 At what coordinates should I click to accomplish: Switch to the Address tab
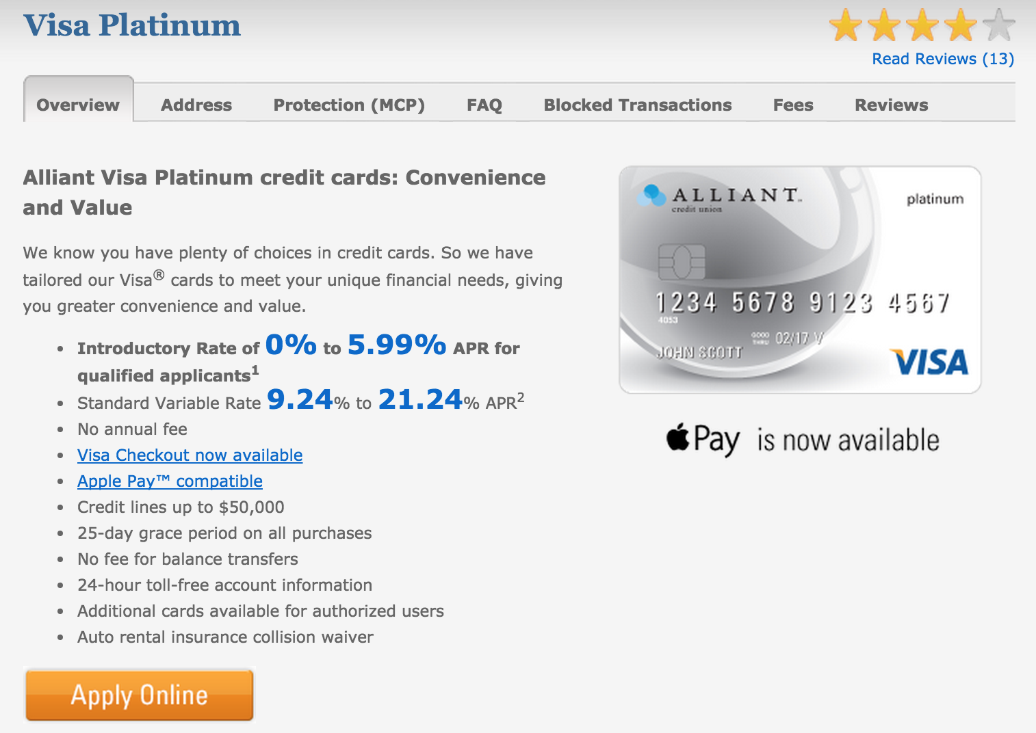pyautogui.click(x=196, y=105)
